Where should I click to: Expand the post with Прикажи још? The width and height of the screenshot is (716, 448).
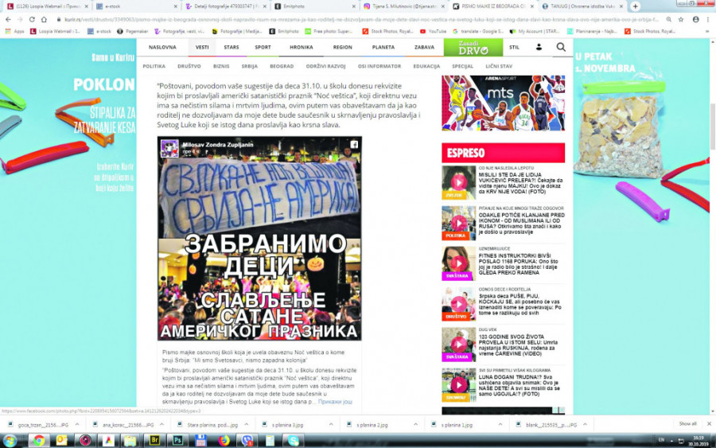click(336, 401)
